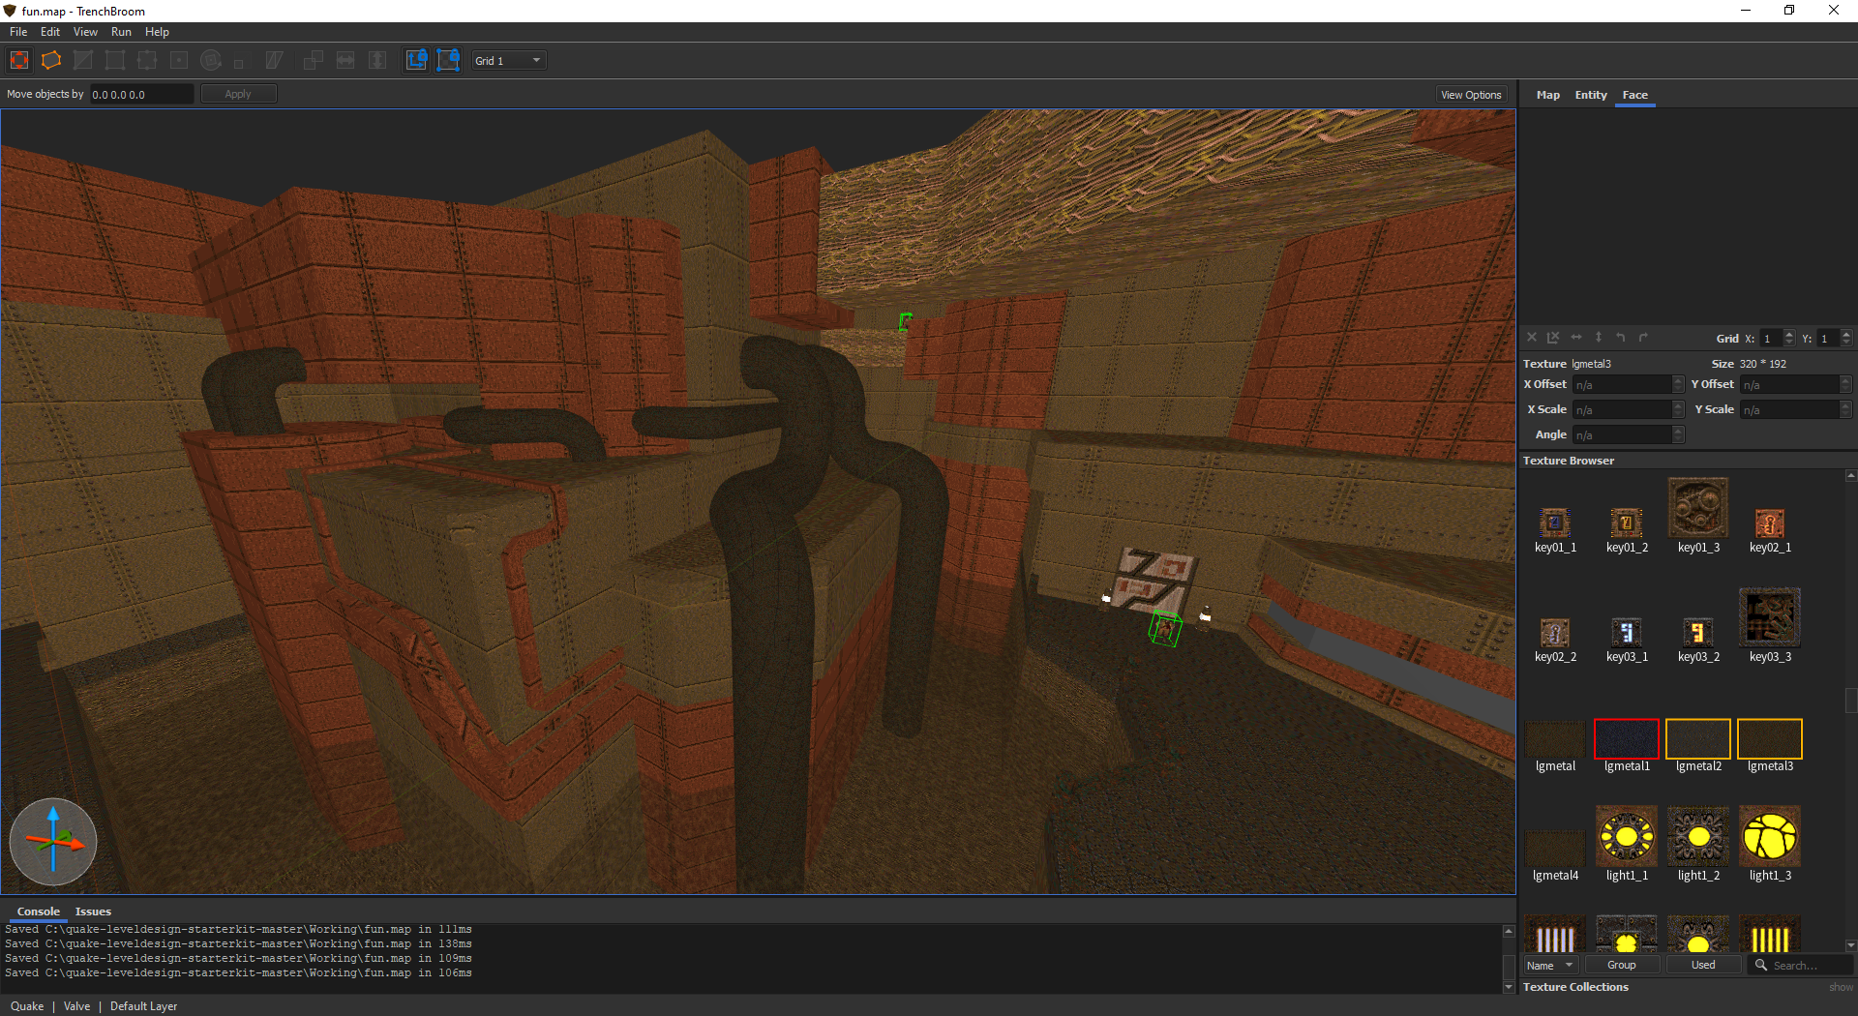
Task: Select the lgmetal3 texture swatch
Action: [x=1770, y=738]
